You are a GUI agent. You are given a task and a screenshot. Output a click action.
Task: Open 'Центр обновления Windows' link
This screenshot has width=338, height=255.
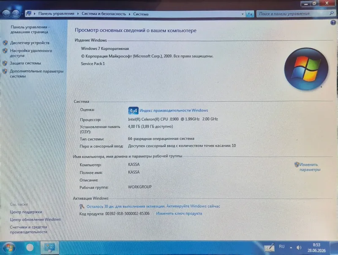[x=35, y=220]
